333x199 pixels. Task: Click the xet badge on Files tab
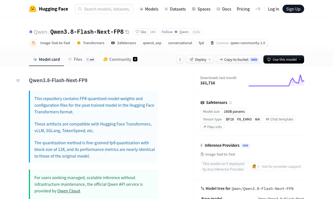coord(90,59)
